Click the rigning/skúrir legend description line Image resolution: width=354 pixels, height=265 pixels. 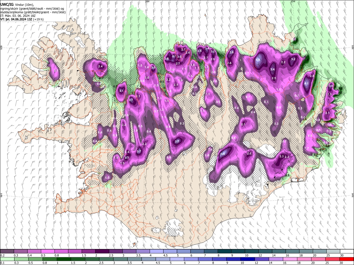32,8
